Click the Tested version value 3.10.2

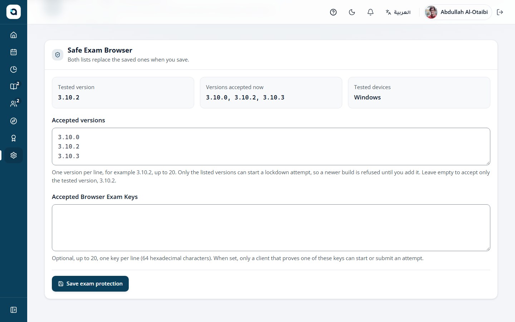coord(69,97)
